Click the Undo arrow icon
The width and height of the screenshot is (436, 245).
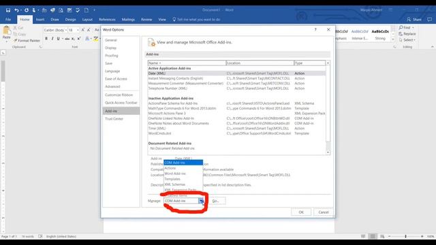click(x=16, y=10)
